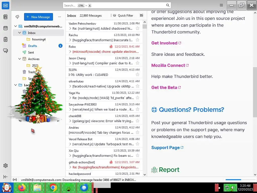Open the message list display options icon
The width and height of the screenshot is (257, 193).
[142, 15]
